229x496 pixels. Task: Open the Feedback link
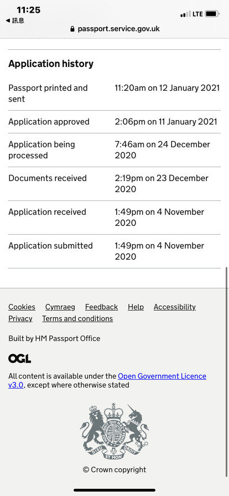(102, 307)
